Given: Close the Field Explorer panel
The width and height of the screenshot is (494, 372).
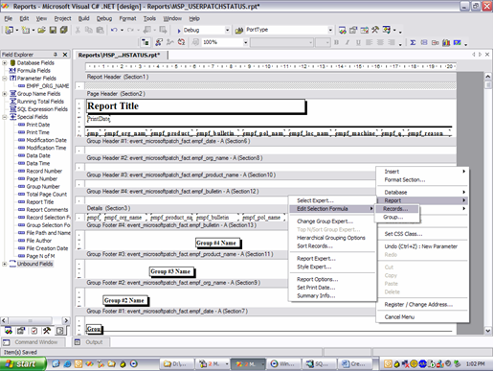Looking at the screenshot, I should point(65,55).
